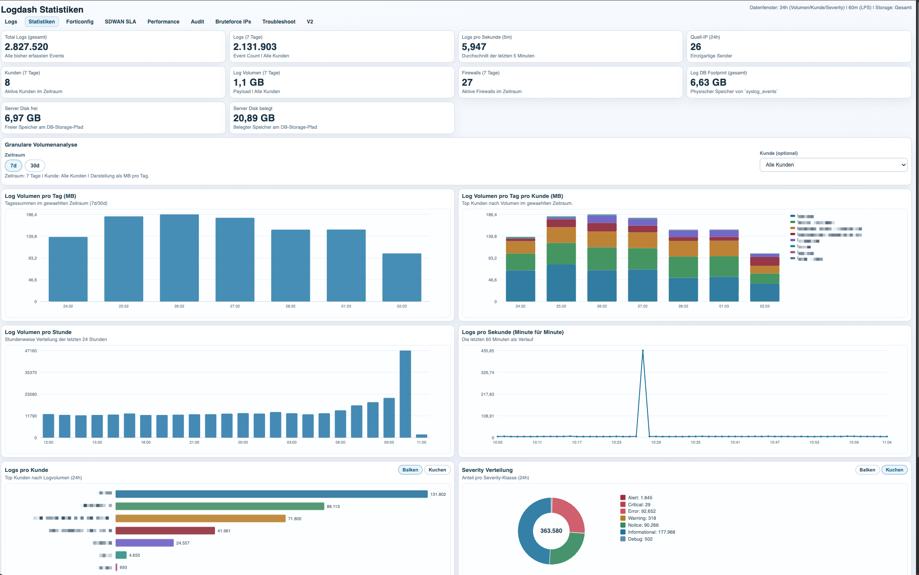Image resolution: width=919 pixels, height=575 pixels.
Task: Click the tallest hourly volume bar
Action: pyautogui.click(x=405, y=394)
